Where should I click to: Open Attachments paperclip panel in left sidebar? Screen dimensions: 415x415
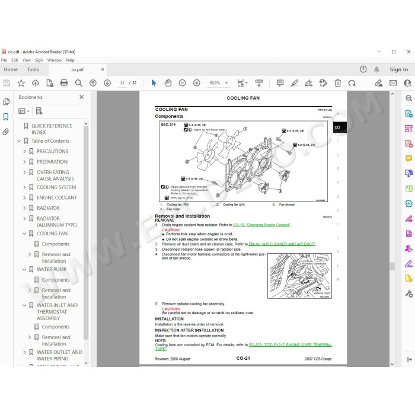[6, 132]
